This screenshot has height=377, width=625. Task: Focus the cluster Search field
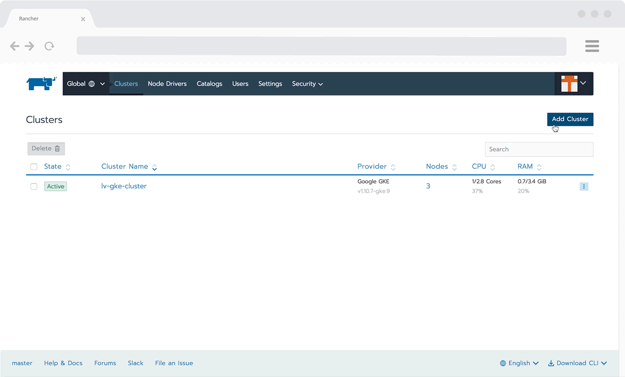point(539,149)
